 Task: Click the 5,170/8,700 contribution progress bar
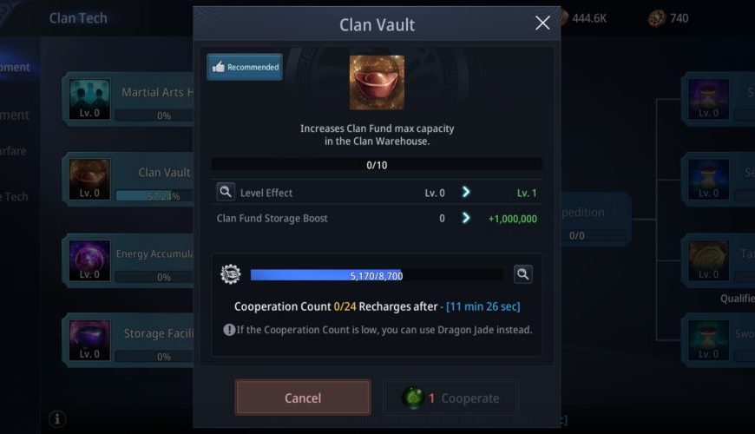tap(377, 275)
